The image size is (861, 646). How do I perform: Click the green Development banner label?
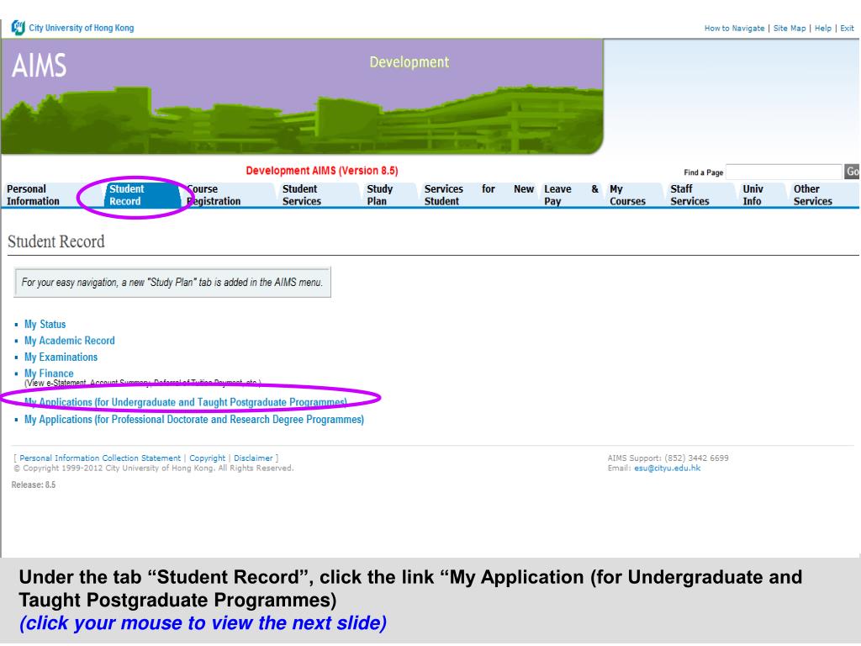[409, 62]
